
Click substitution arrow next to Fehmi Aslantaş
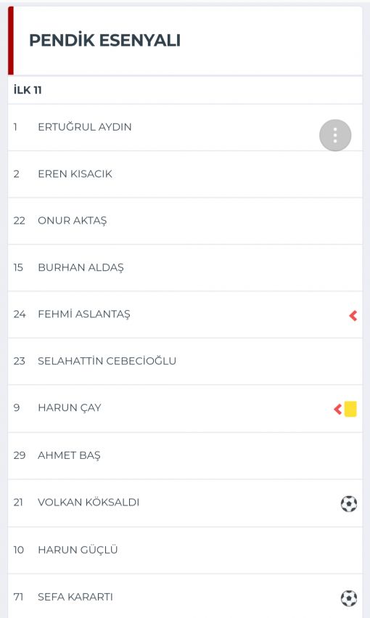click(353, 315)
